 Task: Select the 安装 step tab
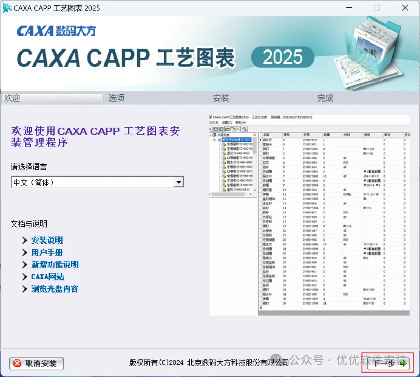click(221, 98)
